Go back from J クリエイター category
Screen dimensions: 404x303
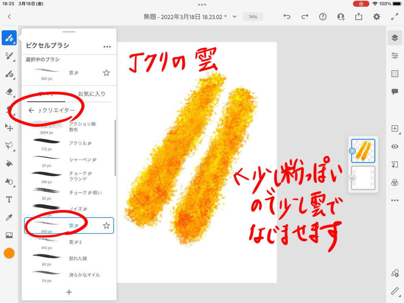point(31,110)
